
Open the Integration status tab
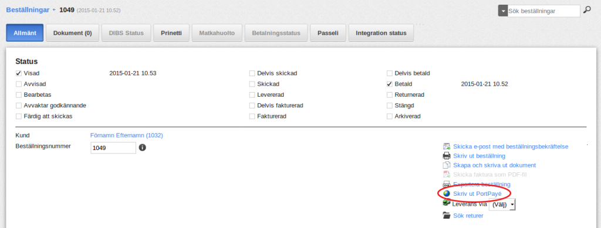point(381,33)
